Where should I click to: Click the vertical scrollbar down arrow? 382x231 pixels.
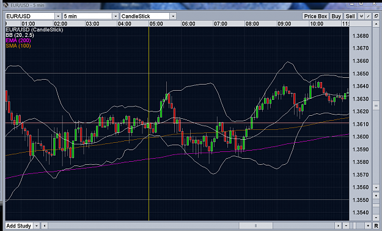(376, 187)
